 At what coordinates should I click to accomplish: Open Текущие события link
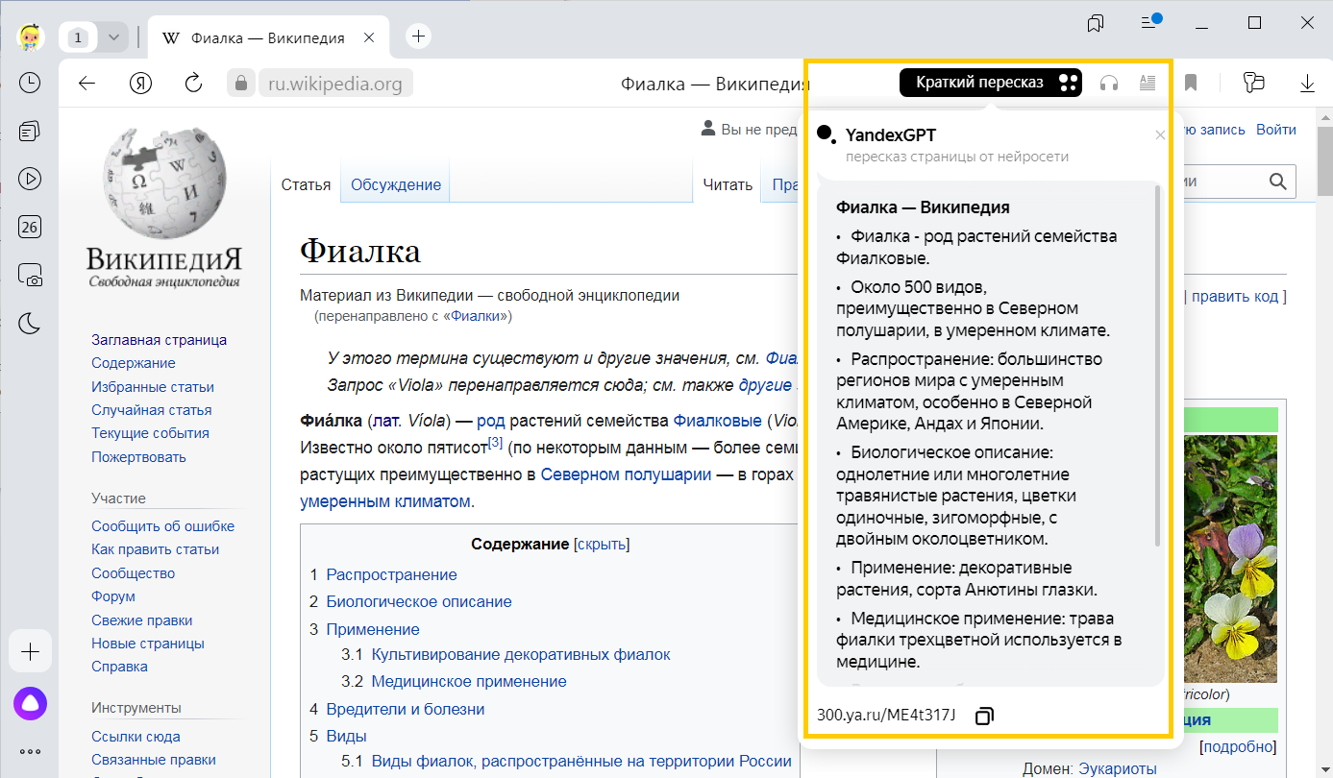150,433
